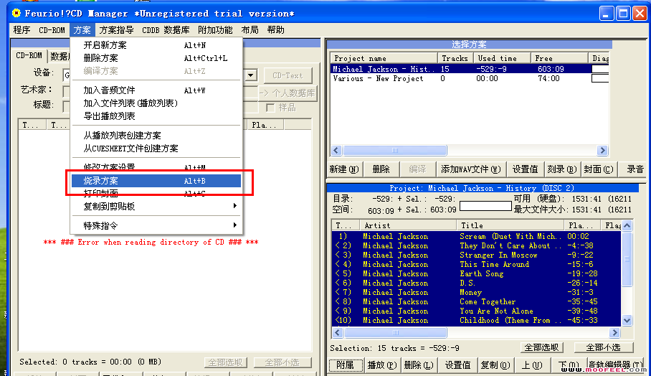Select track They Don't Care About
Image resolution: width=651 pixels, height=376 pixels.
pyautogui.click(x=476, y=245)
